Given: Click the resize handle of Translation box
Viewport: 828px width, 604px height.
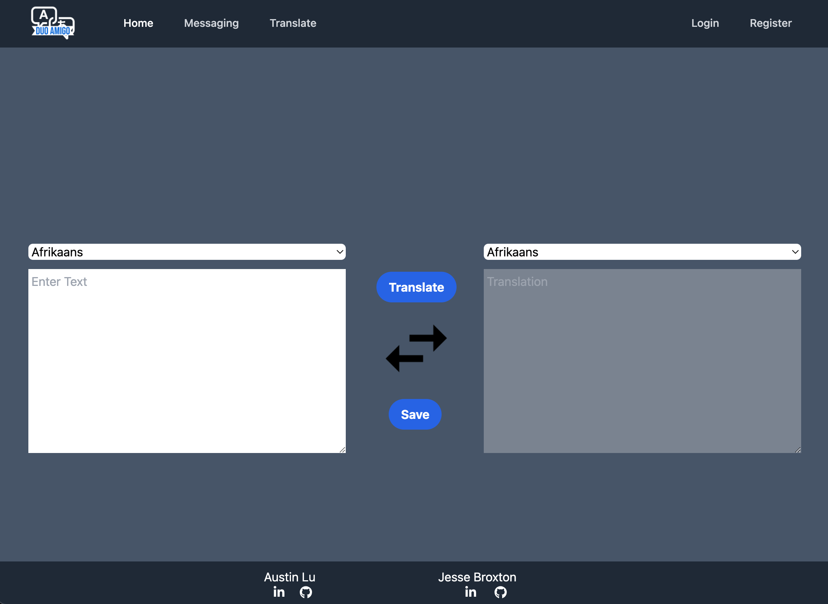Looking at the screenshot, I should click(798, 450).
